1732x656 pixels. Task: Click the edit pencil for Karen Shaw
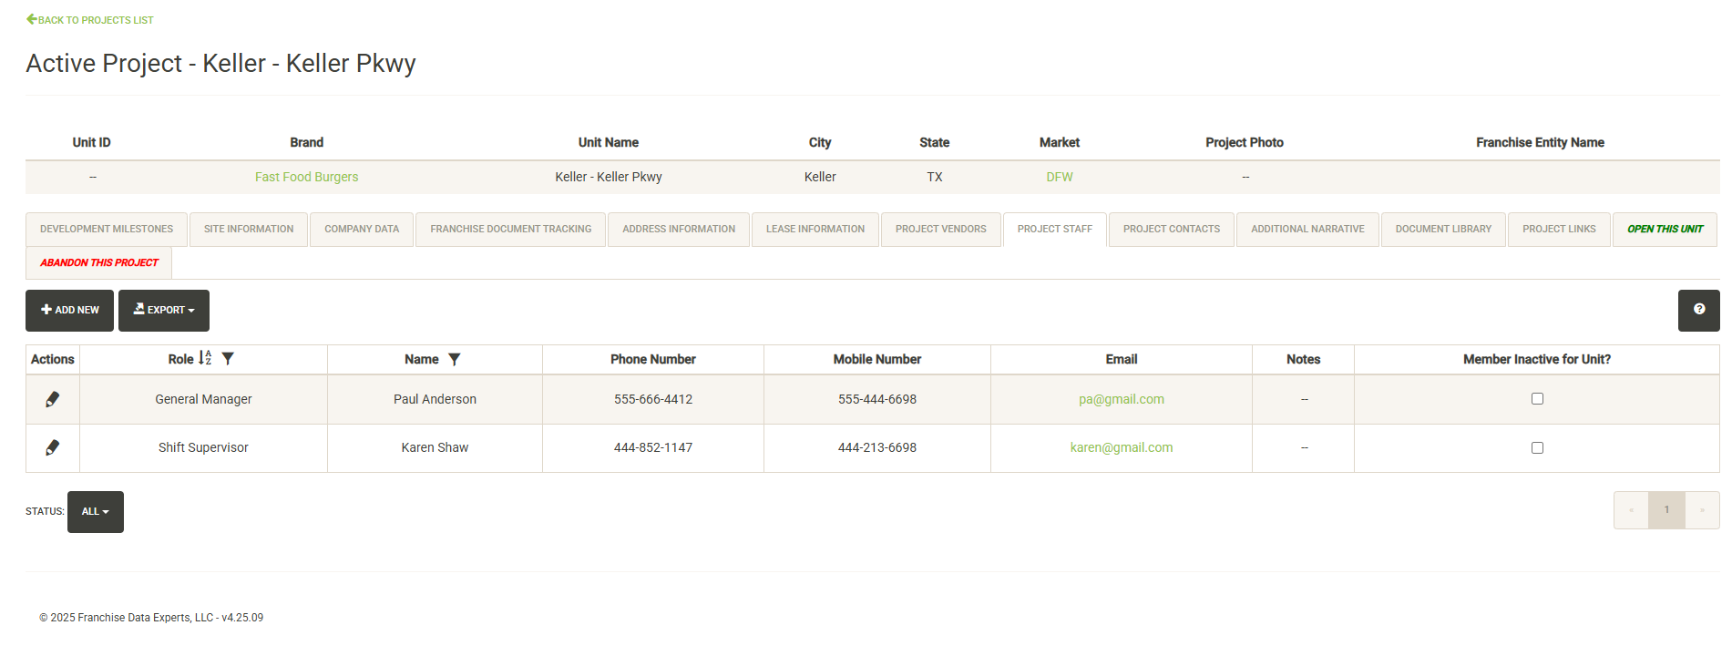click(53, 447)
